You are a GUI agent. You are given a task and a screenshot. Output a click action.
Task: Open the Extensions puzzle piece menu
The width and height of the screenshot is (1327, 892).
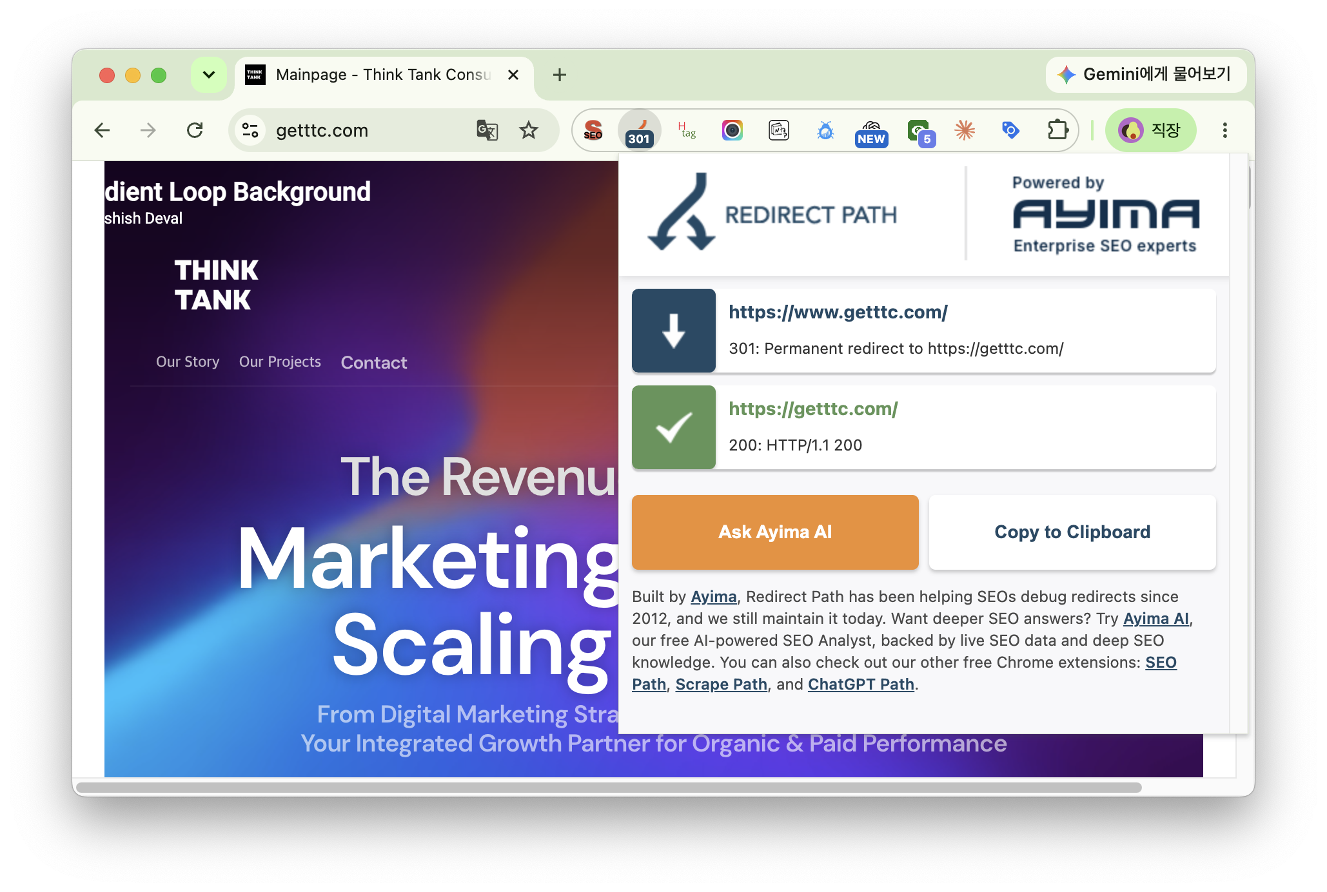[1057, 130]
